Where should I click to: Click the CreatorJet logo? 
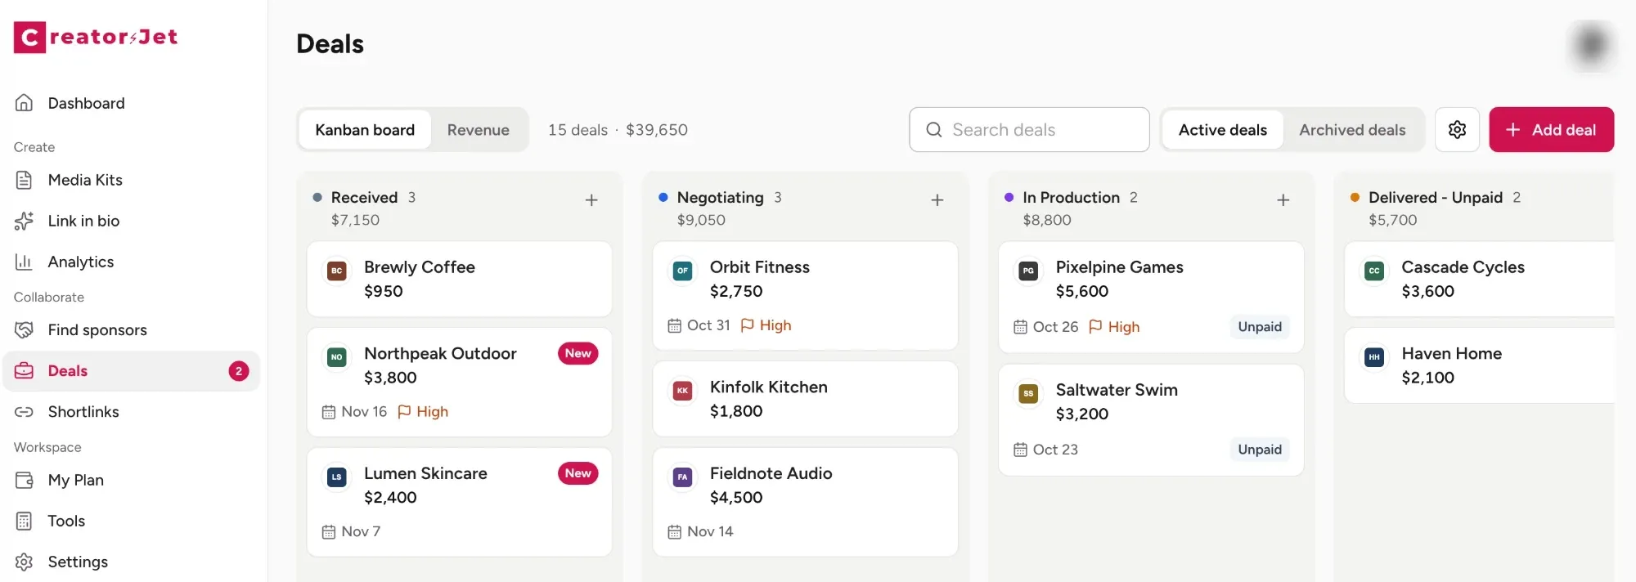(96, 37)
